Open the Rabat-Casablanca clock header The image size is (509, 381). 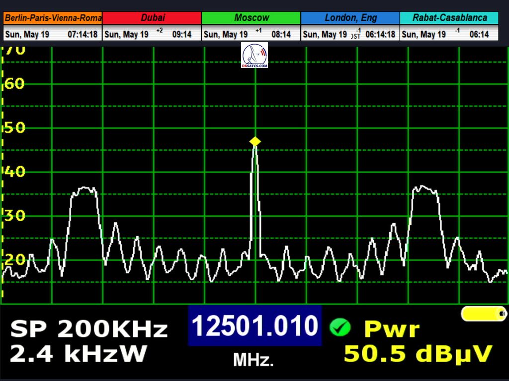point(449,18)
